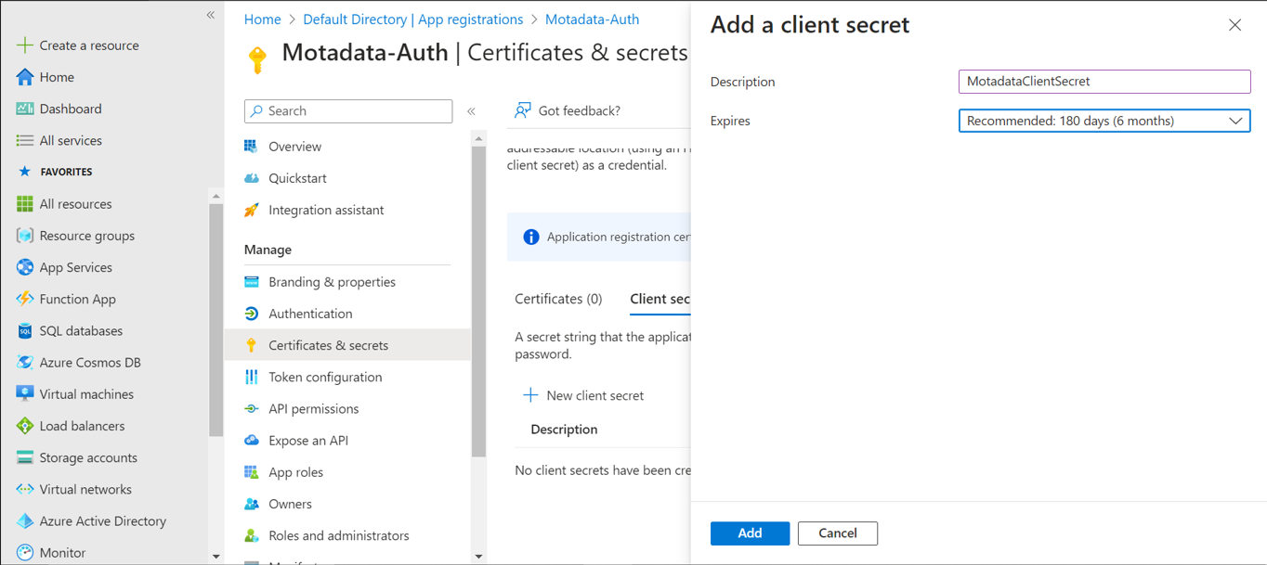Click the favorites sidebar scrollbar thumb

(216, 319)
